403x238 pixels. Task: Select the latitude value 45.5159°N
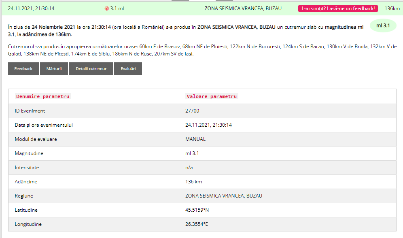pyautogui.click(x=197, y=210)
